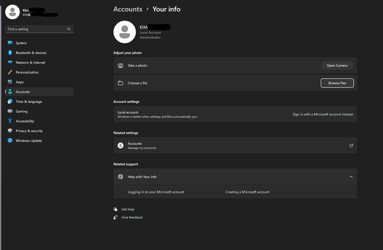Viewport: 383px width, 250px height.
Task: Click the Time & language globe icon
Action: coord(10,101)
